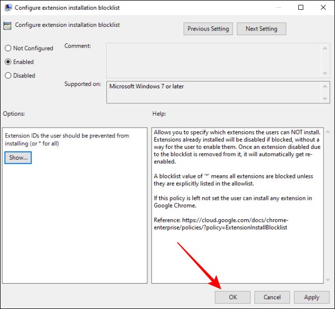Maximize the blocklist dialog window
335x309 pixels.
pyautogui.click(x=301, y=7)
